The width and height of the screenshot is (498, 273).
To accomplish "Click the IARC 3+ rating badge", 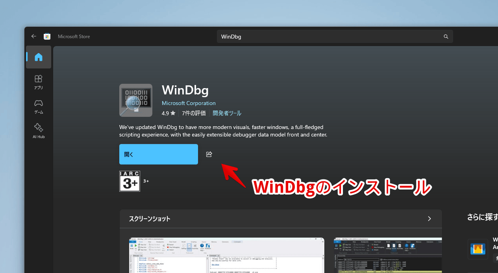I will click(130, 181).
